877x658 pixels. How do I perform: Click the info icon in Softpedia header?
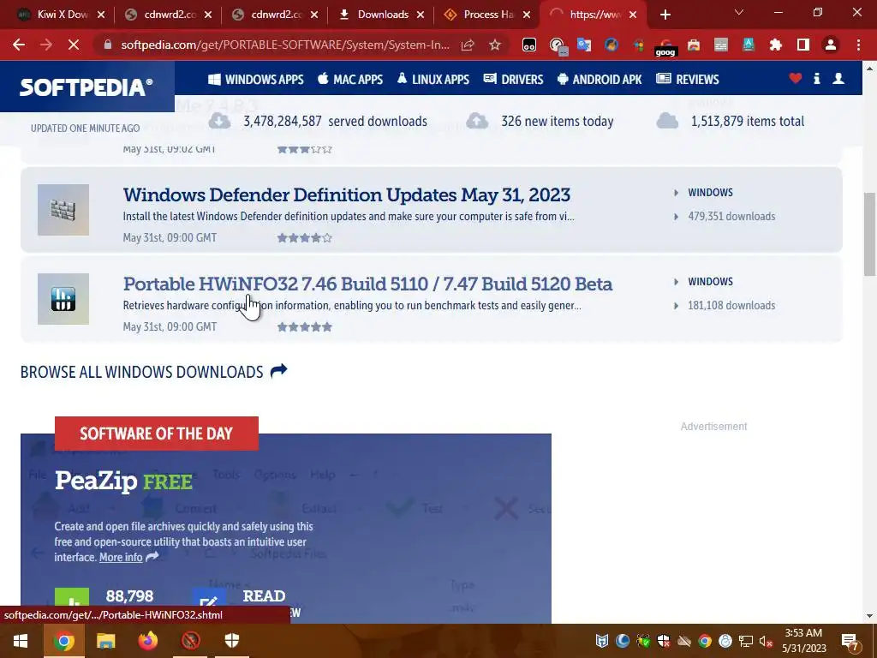point(816,78)
